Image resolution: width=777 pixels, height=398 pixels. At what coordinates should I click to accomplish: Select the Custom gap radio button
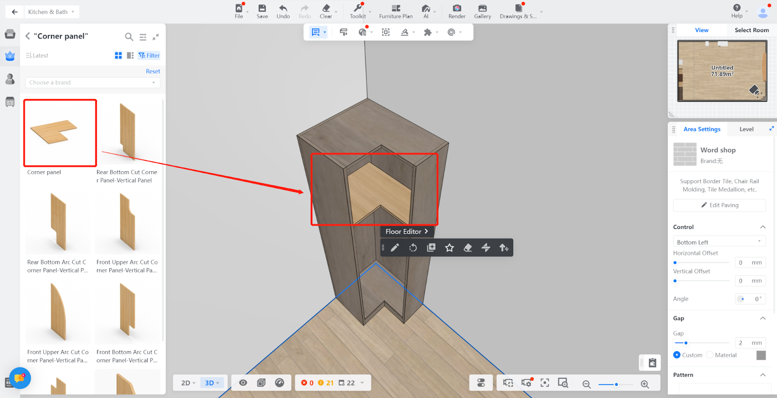pos(677,355)
